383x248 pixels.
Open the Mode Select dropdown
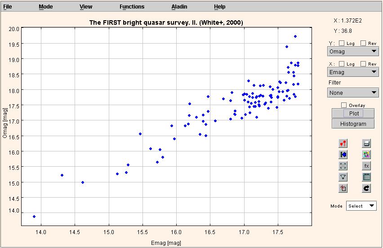pyautogui.click(x=361, y=206)
